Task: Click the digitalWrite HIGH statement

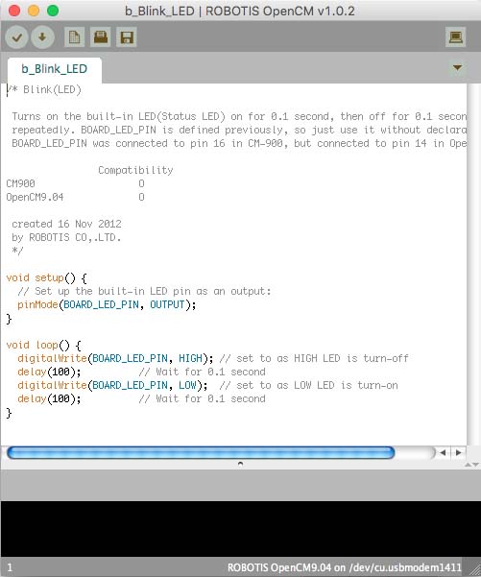Action: (x=115, y=358)
